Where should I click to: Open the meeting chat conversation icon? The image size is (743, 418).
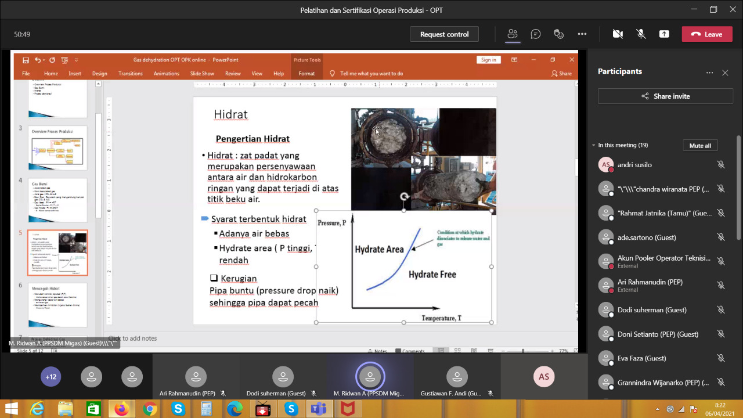(x=536, y=34)
